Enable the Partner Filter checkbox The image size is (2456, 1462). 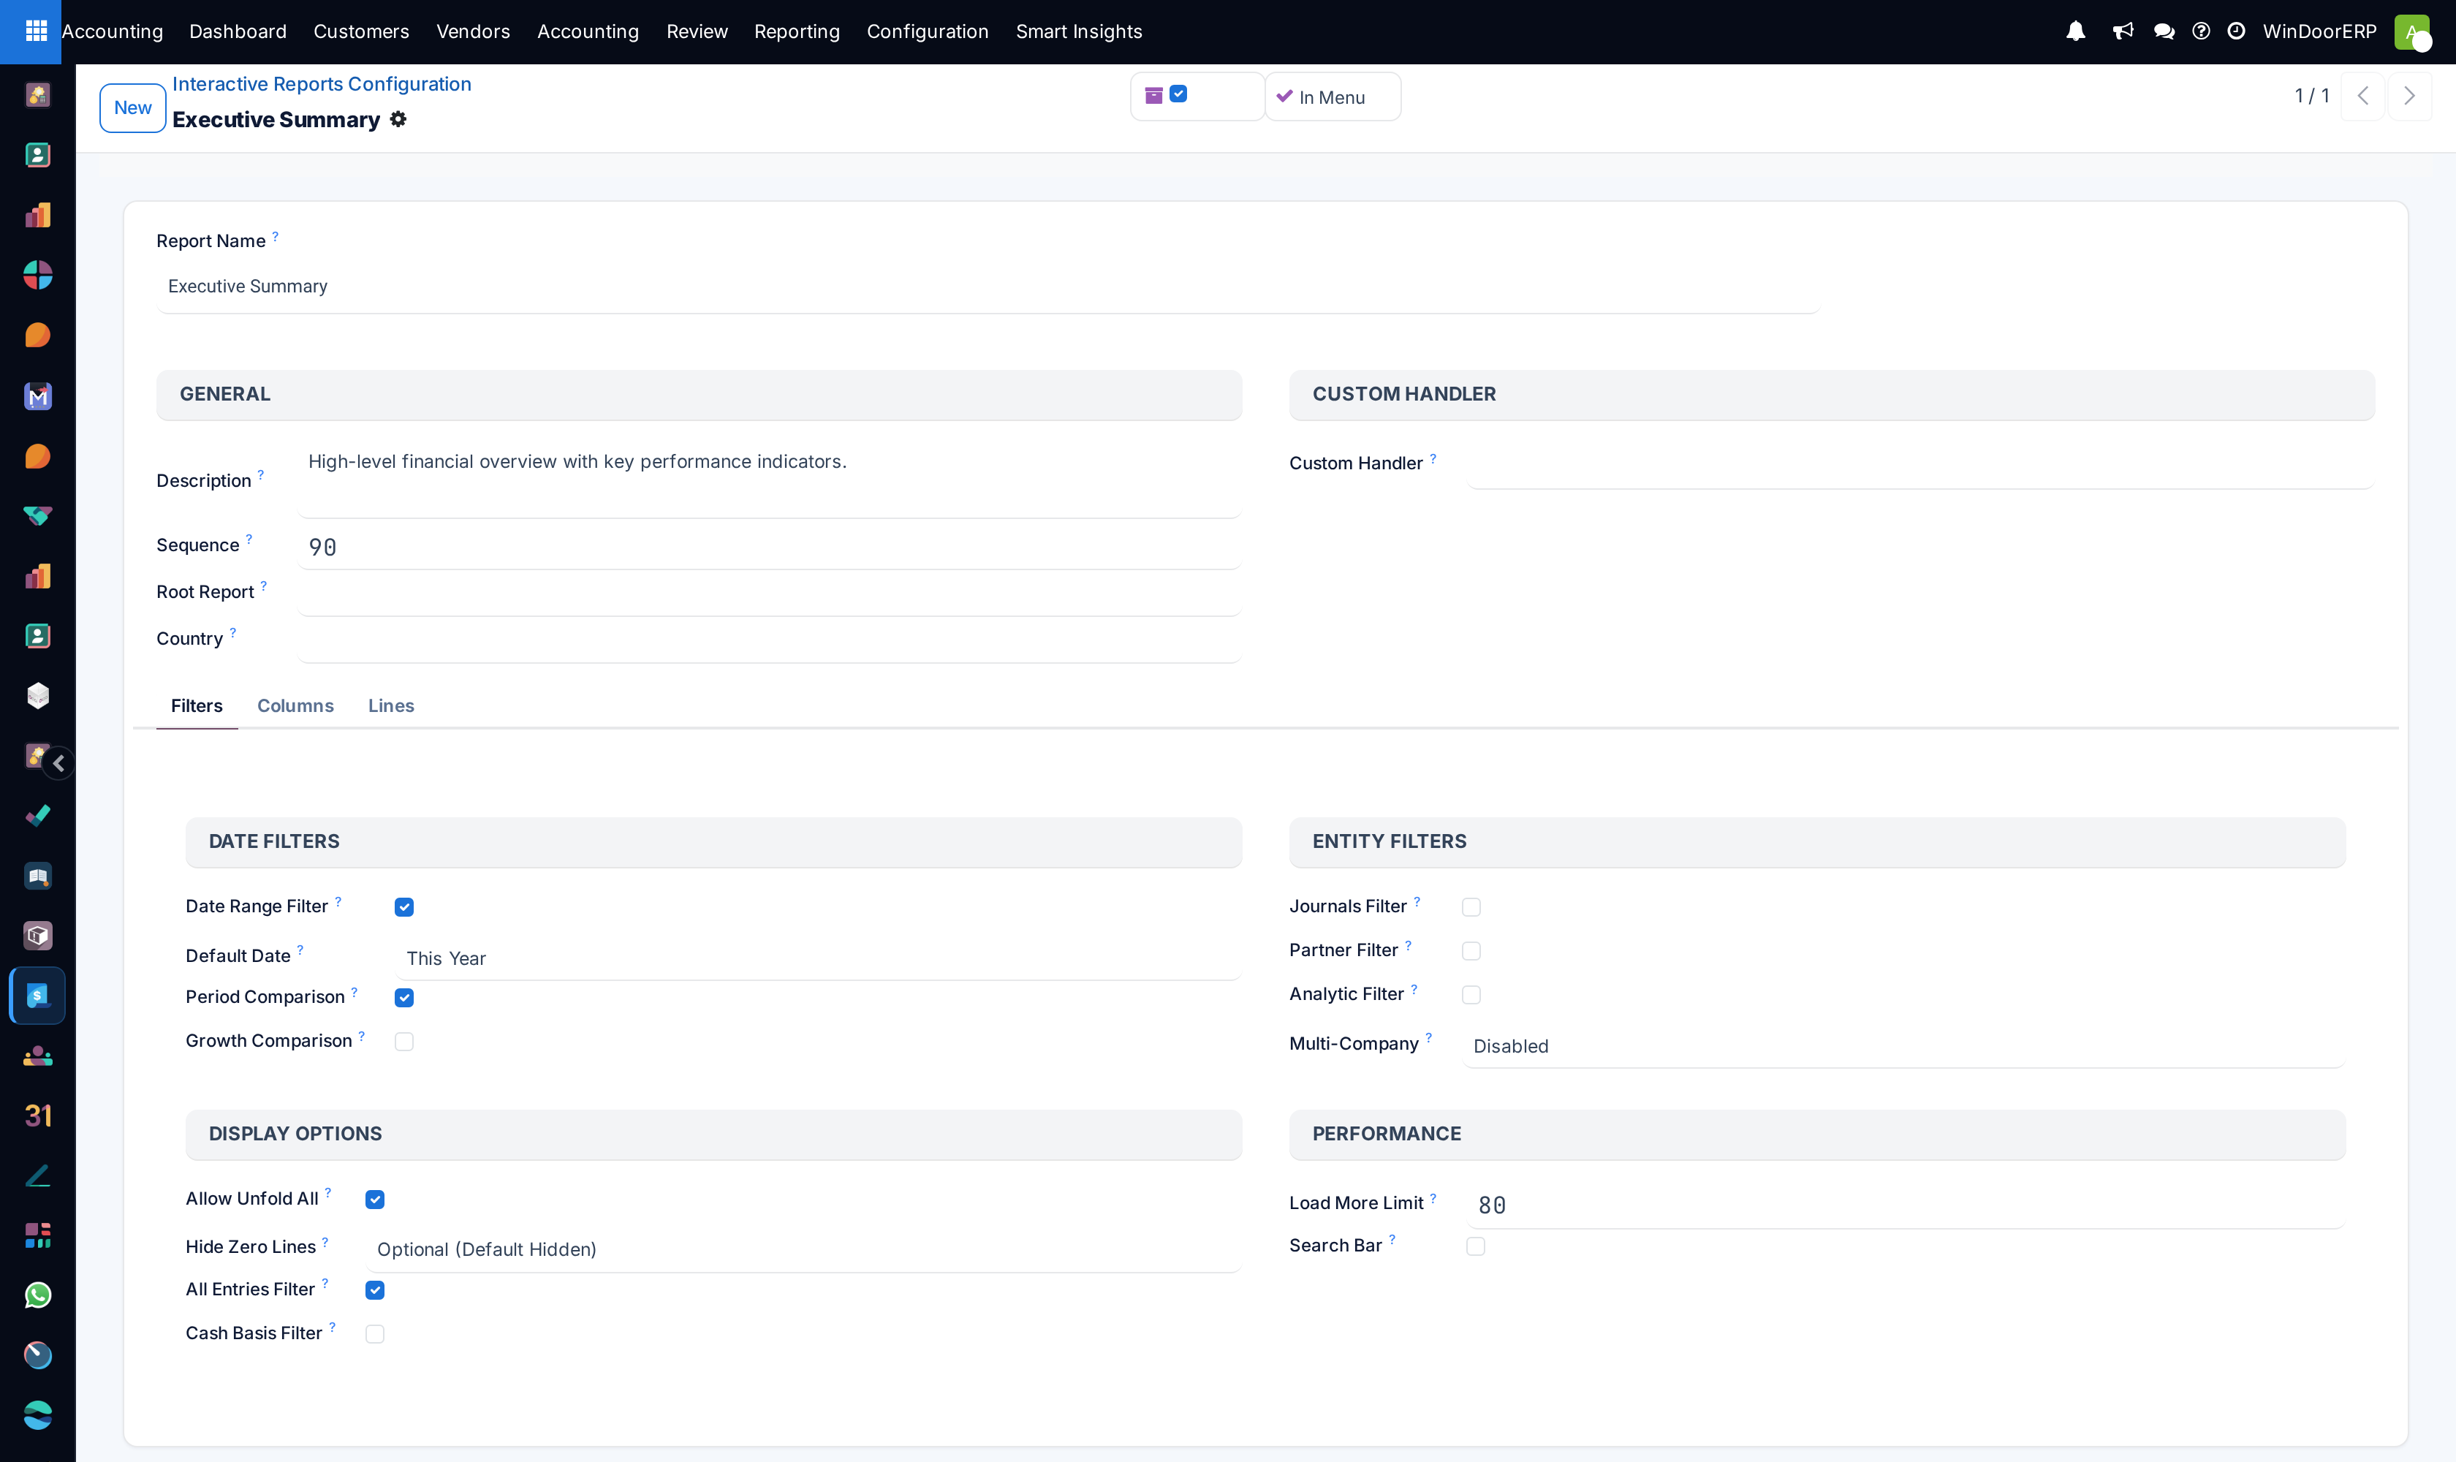[1471, 952]
